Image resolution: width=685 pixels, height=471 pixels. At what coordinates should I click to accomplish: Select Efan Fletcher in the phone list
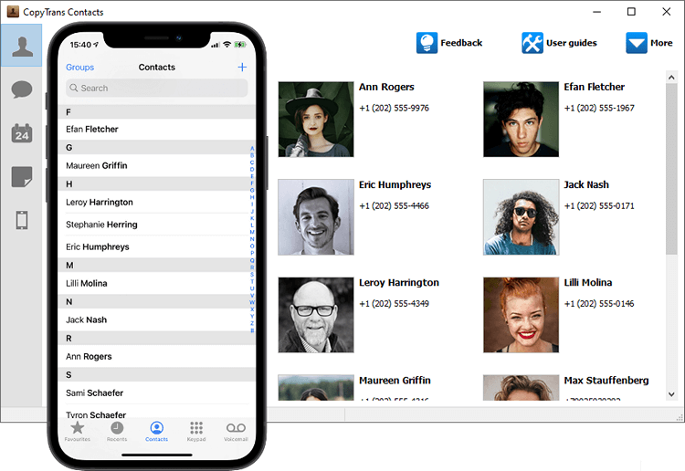[156, 130]
